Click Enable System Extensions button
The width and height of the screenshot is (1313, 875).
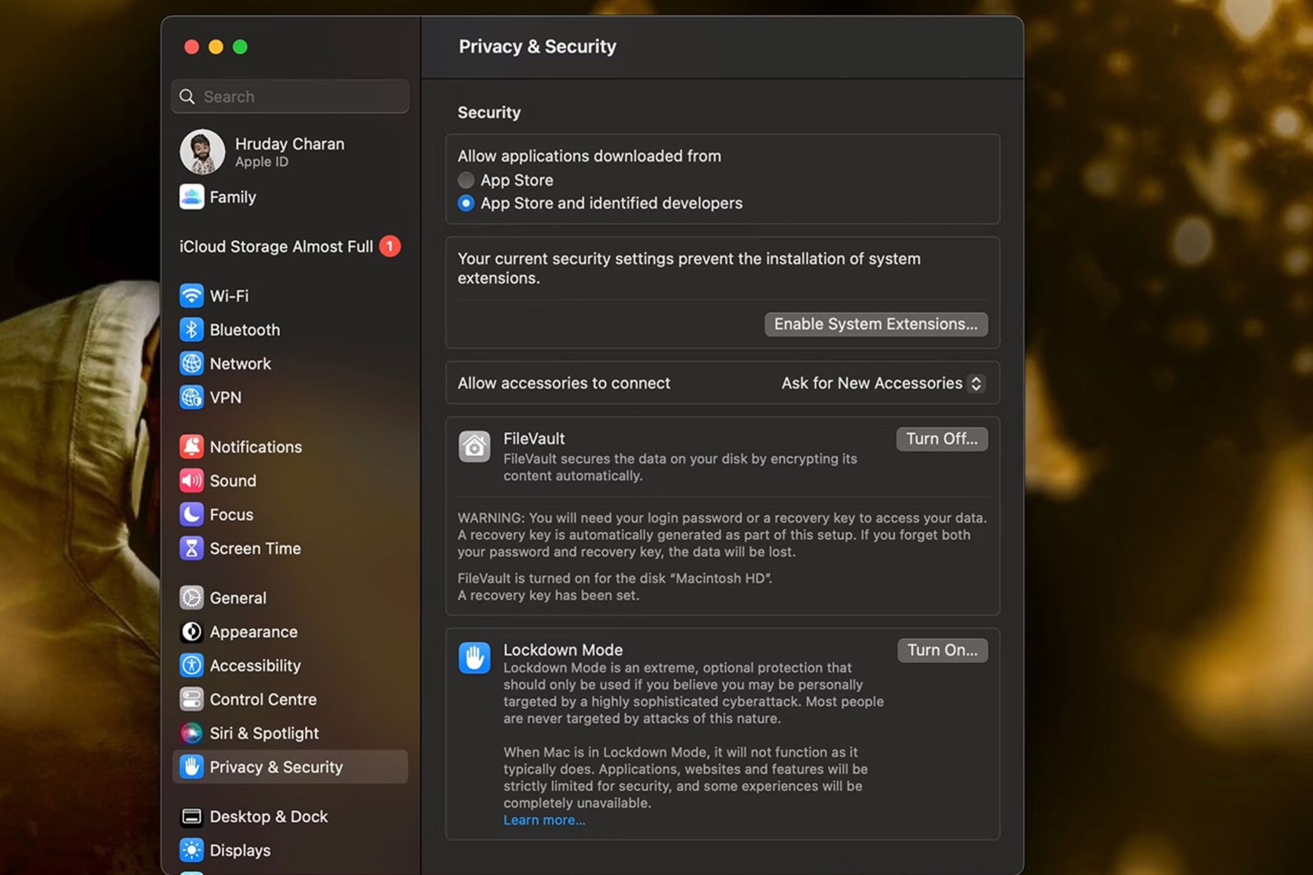click(876, 324)
